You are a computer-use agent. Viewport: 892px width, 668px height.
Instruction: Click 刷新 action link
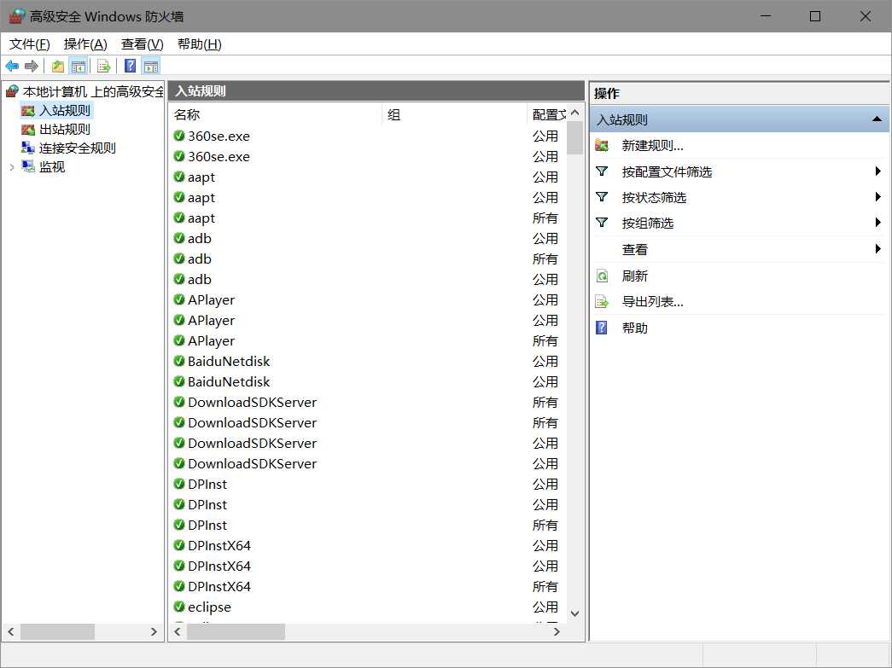tap(634, 276)
